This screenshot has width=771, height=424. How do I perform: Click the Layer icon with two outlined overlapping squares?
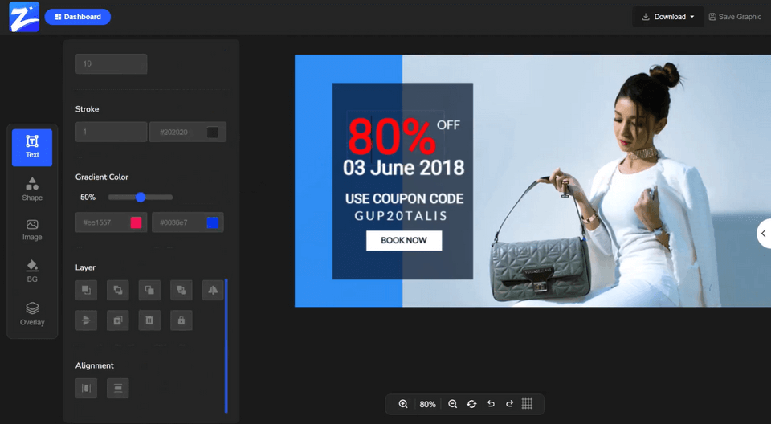pos(118,290)
